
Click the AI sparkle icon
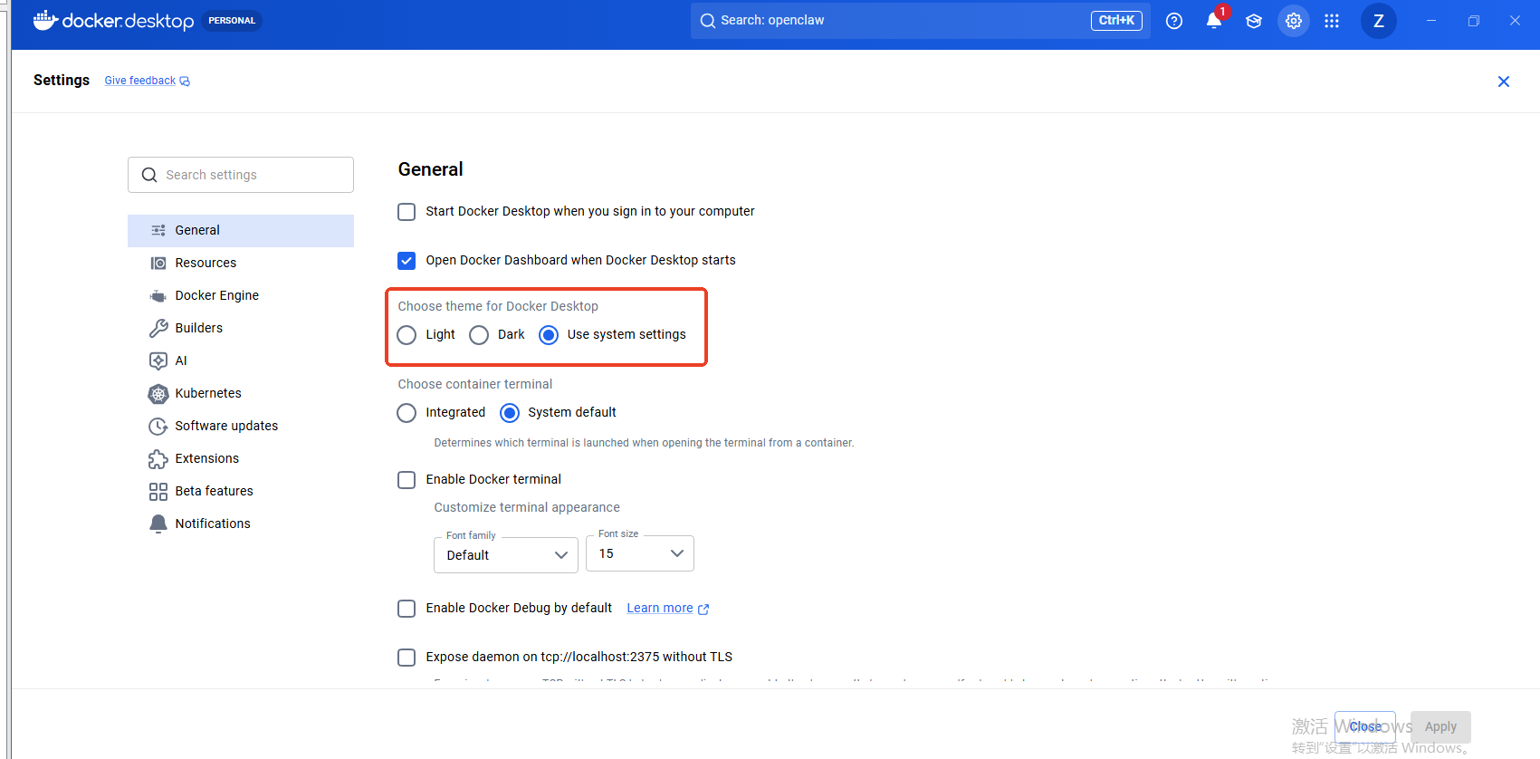[158, 361]
